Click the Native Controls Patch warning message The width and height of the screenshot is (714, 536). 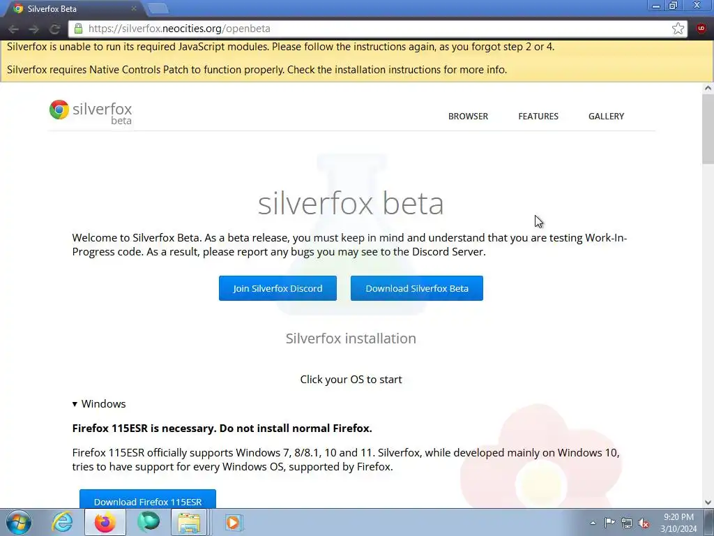tap(257, 70)
